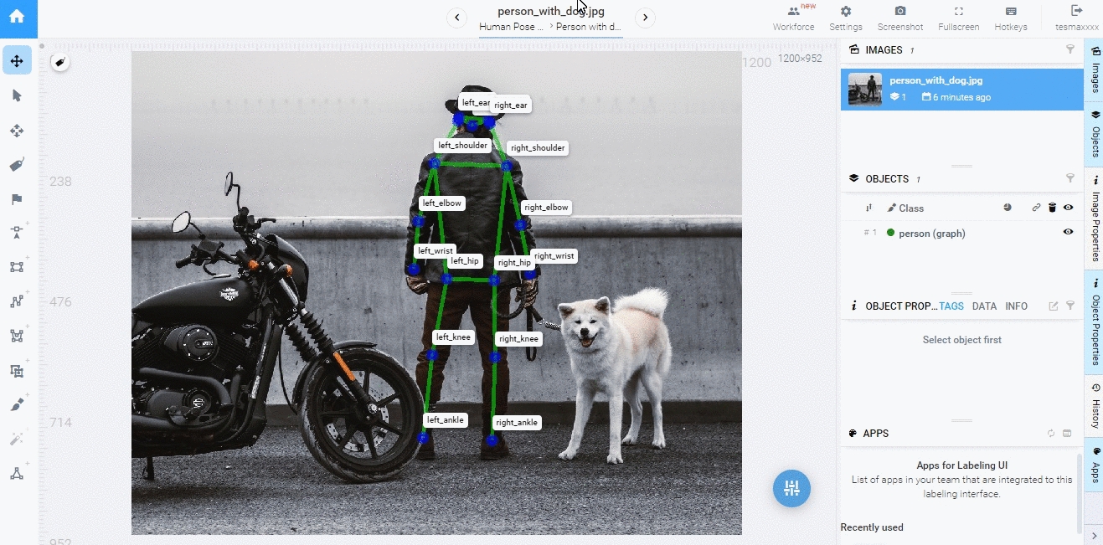The height and width of the screenshot is (545, 1103).
Task: Click the round tag icon on the canvas corner
Action: tap(60, 62)
